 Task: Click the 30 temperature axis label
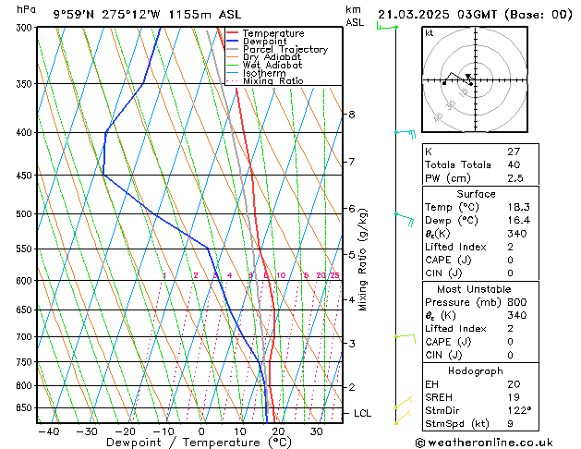click(x=317, y=431)
